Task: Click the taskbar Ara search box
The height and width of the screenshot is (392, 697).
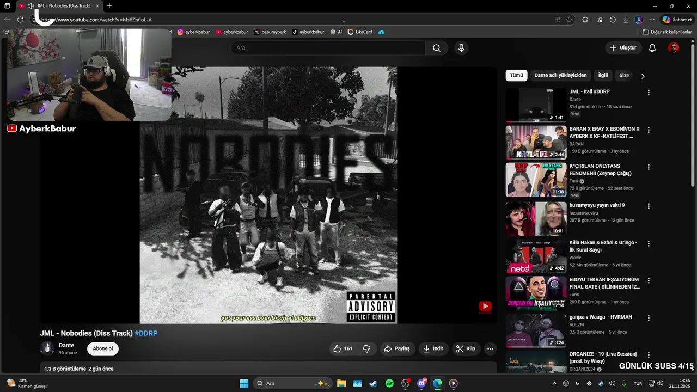Action: (x=292, y=383)
